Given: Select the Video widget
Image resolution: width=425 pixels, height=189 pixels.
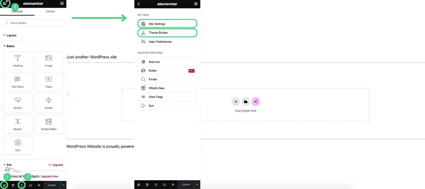Looking at the screenshot, I should (x=49, y=82).
